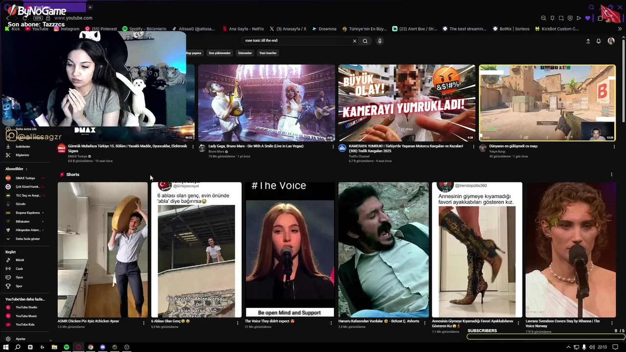Click the Canlı live broadcast icon
Screen dimensions: 626x352
[8, 268]
